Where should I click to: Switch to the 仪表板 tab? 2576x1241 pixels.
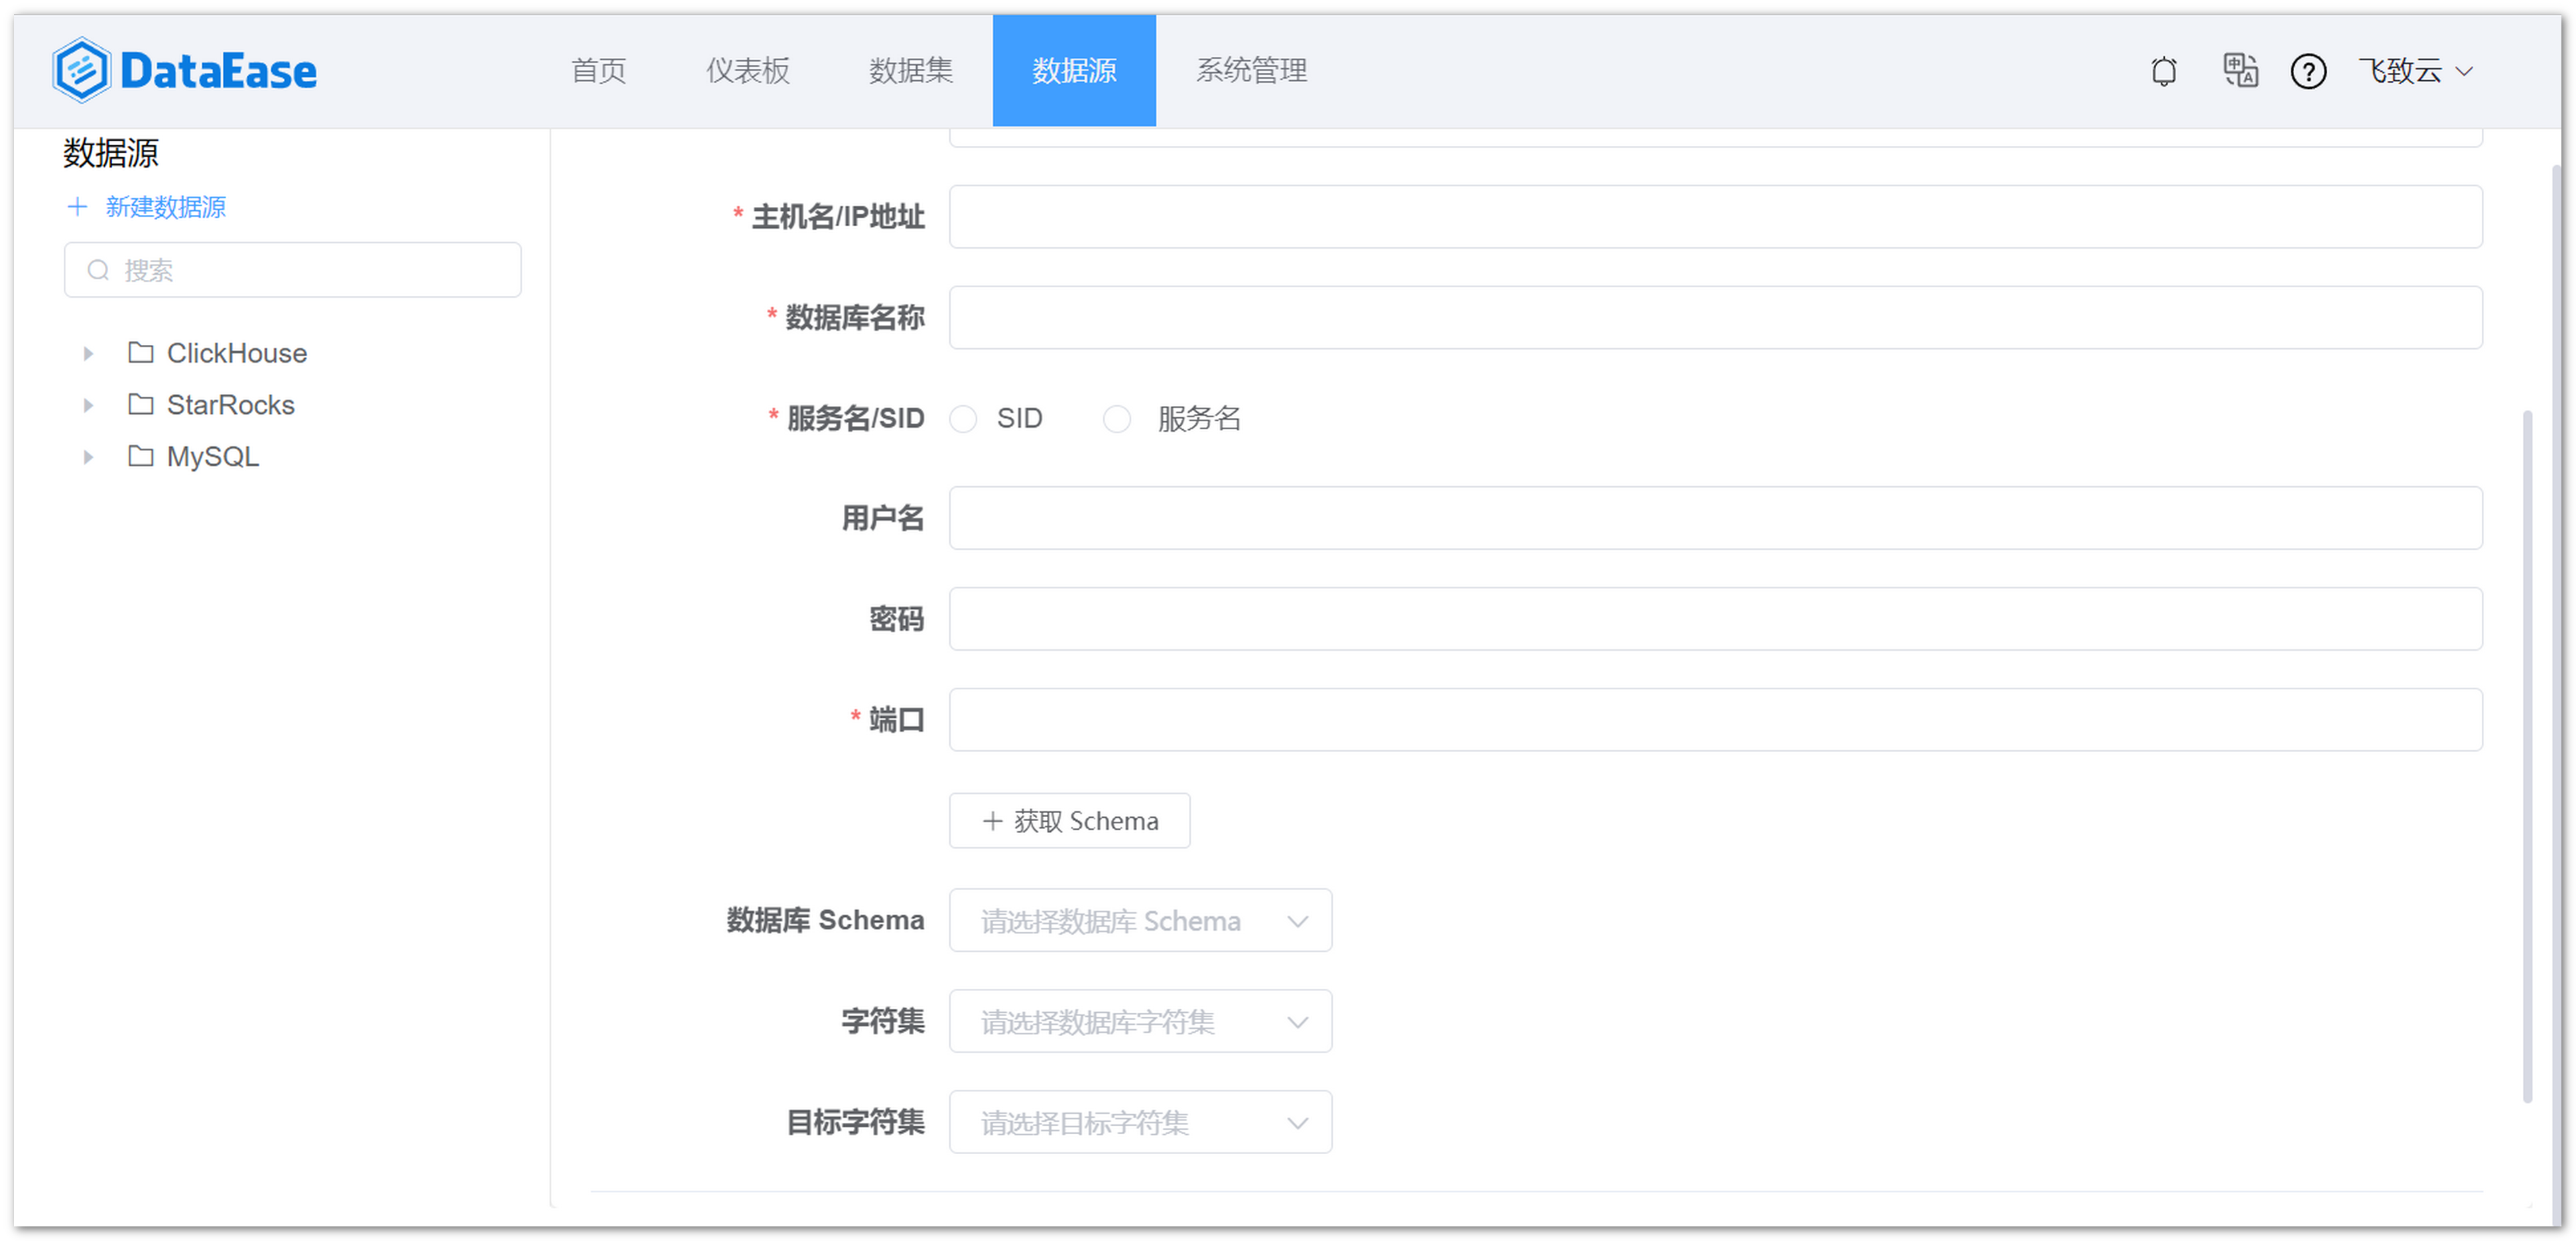click(x=747, y=71)
